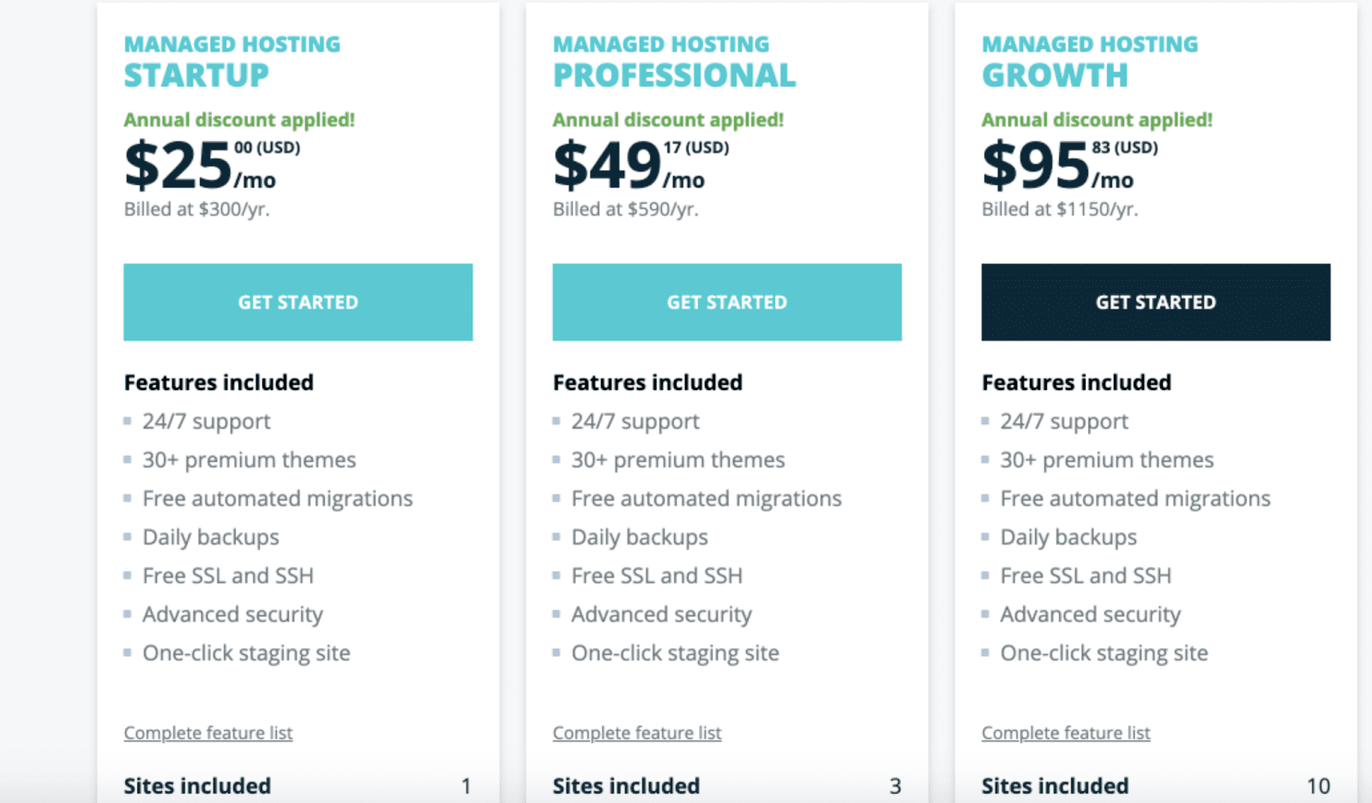The width and height of the screenshot is (1372, 803).
Task: Click Daily backups in the Professional column
Action: coord(639,536)
